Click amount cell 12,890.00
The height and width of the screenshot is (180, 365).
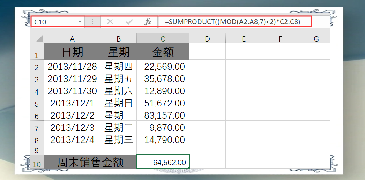tap(163, 90)
